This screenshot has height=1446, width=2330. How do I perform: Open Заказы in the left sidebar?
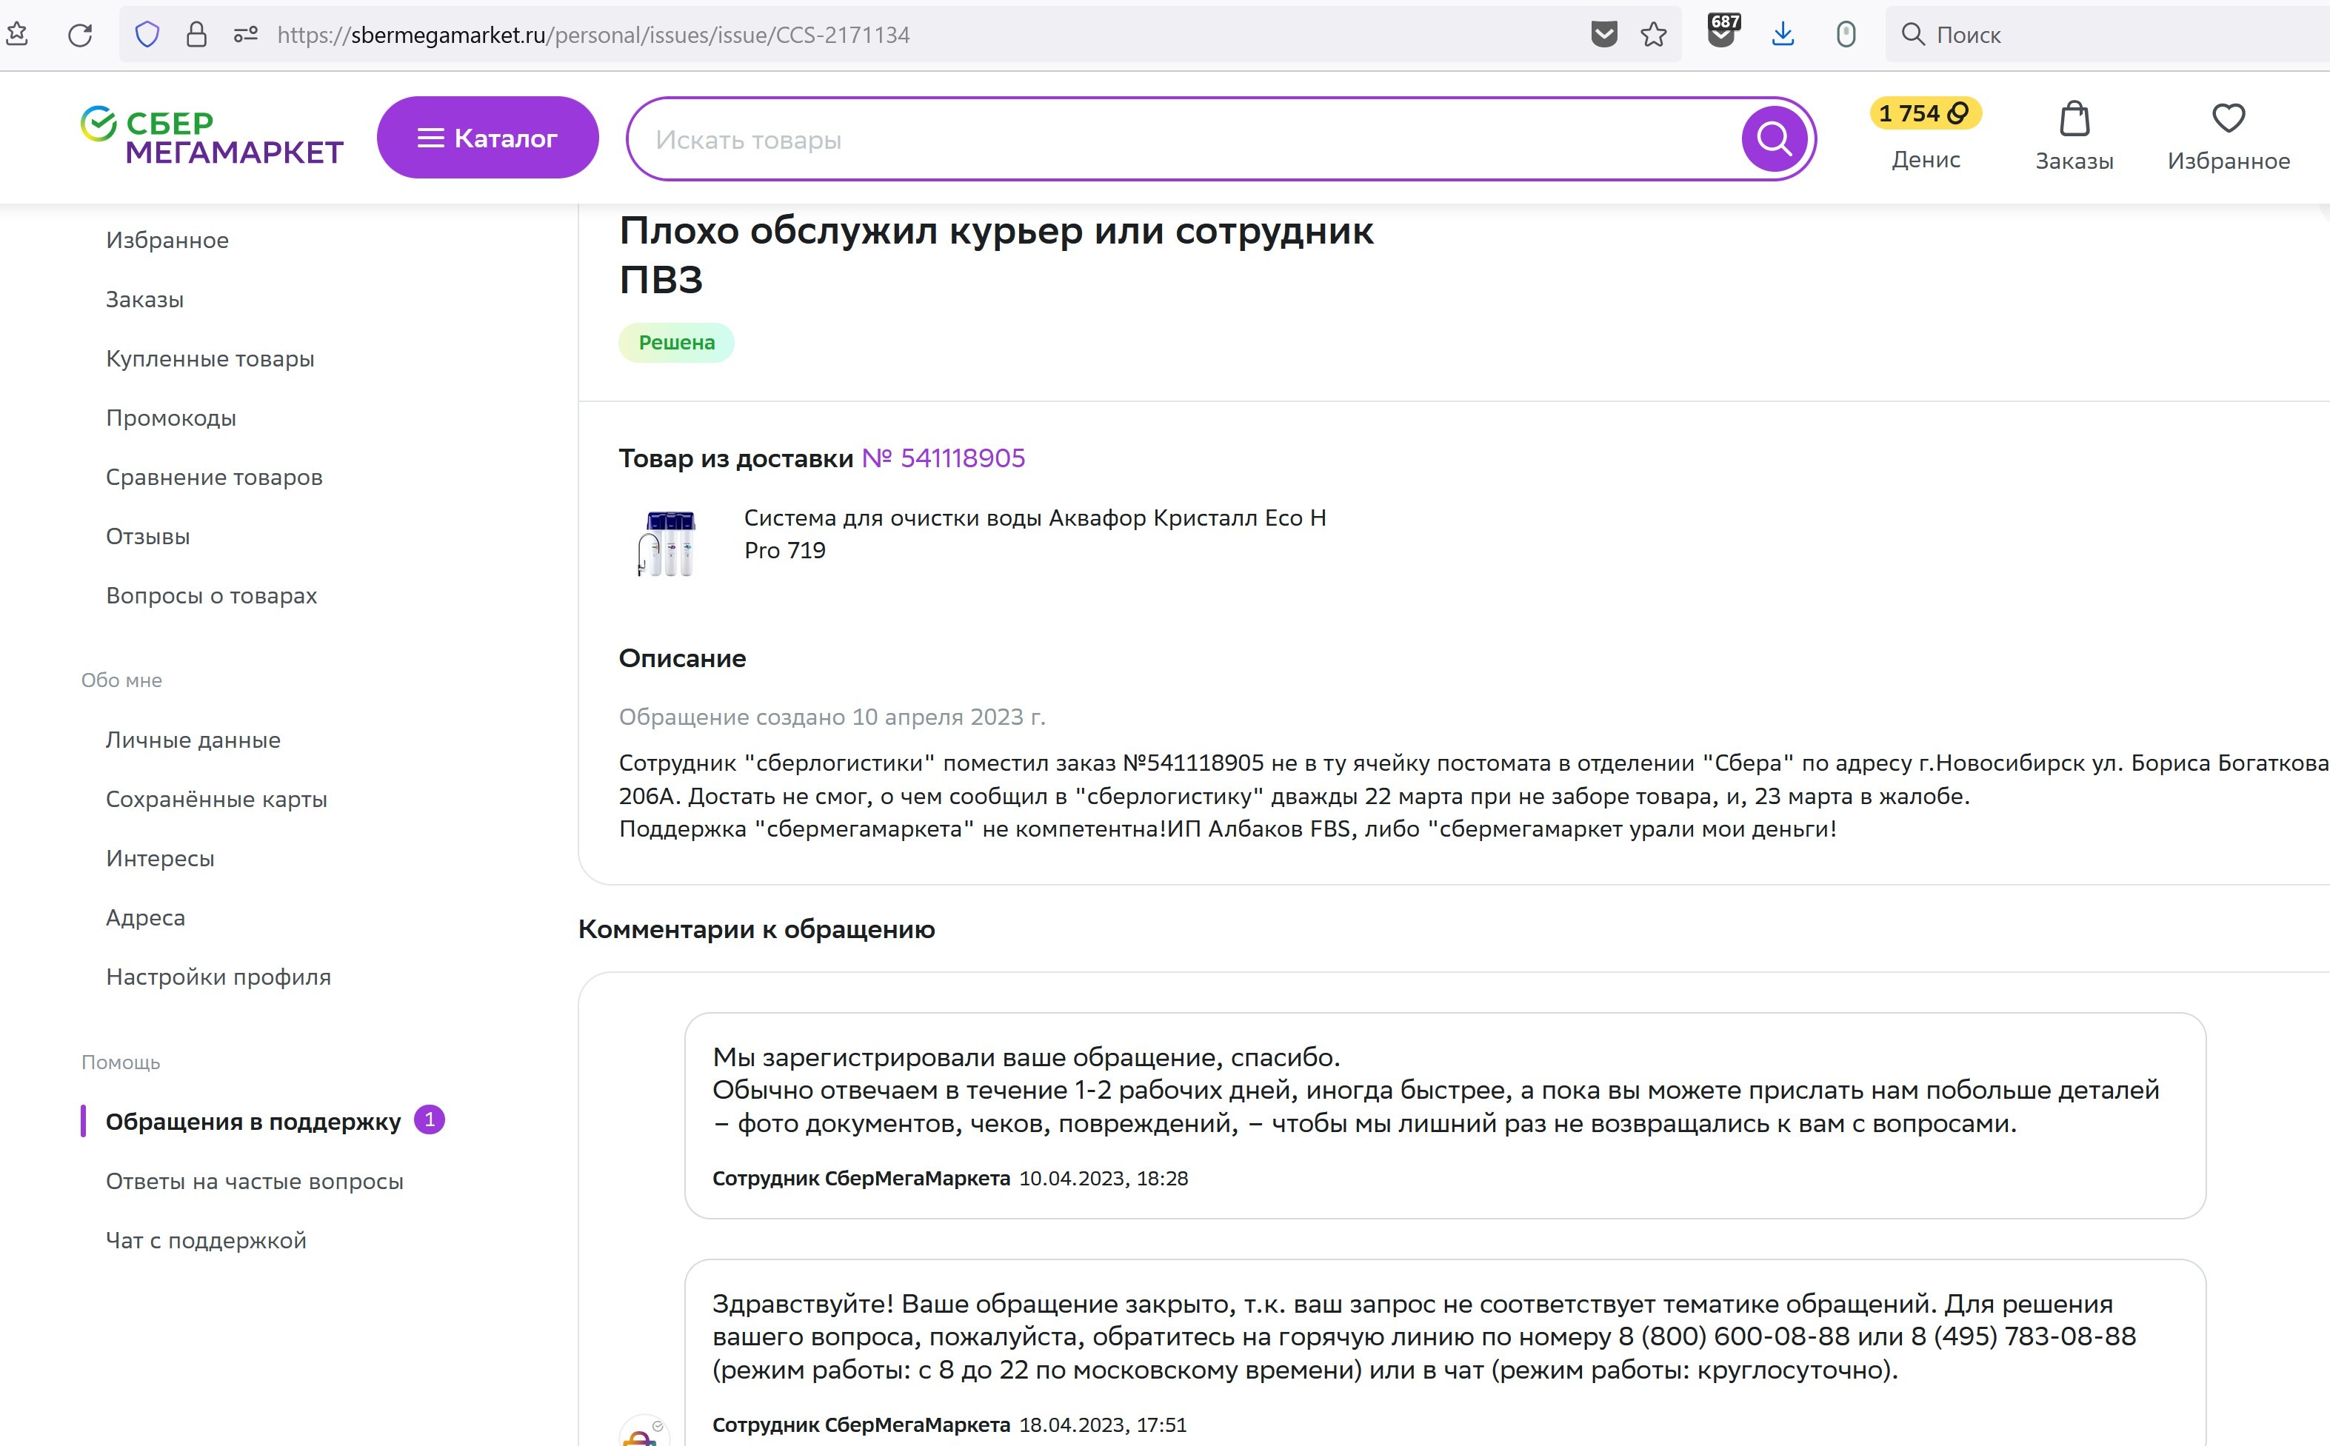(144, 299)
